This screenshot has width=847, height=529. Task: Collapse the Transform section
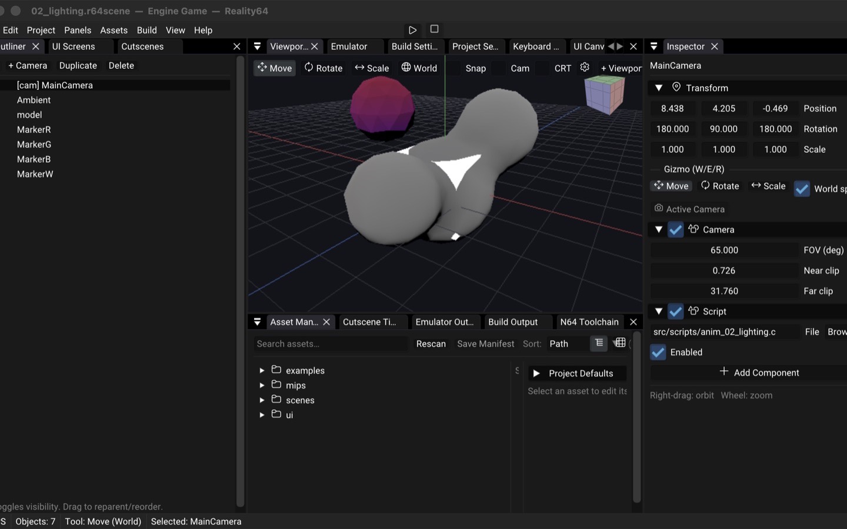(659, 88)
